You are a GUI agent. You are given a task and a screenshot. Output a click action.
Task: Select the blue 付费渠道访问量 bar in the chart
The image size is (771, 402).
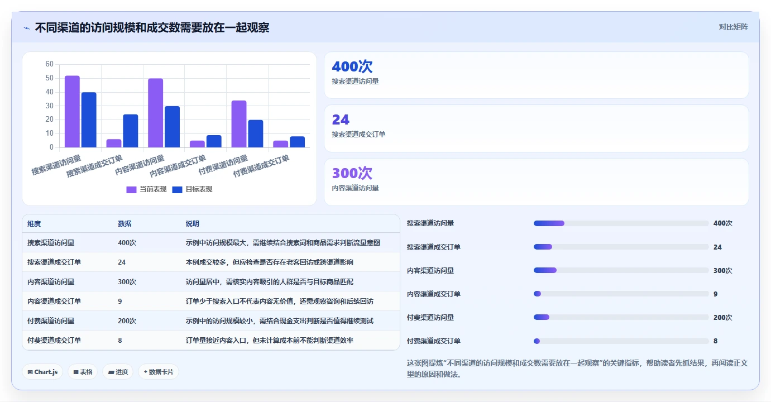[x=256, y=133]
